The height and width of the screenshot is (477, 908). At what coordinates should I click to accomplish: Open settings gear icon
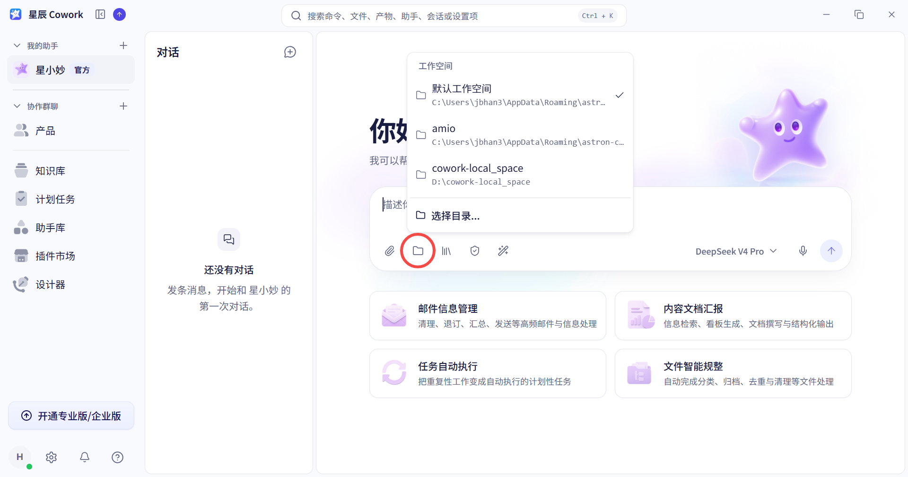coord(52,457)
